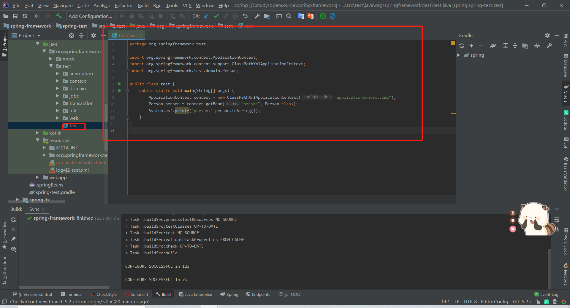Image resolution: width=570 pixels, height=308 pixels.
Task: Expand the annotation folder arrow
Action: point(58,74)
